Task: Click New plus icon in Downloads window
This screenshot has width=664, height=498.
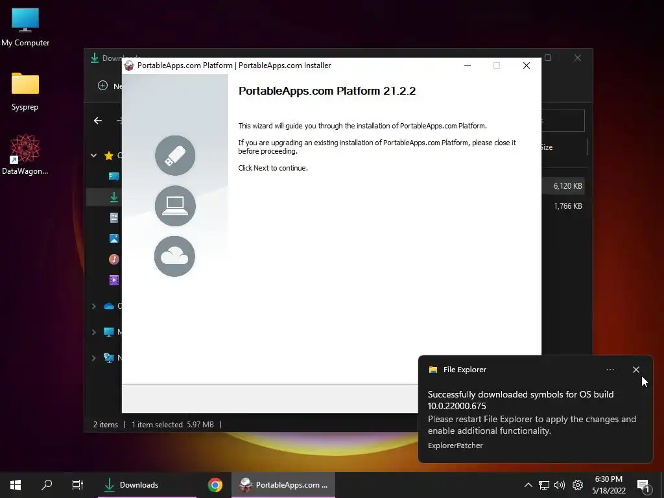Action: 103,86
